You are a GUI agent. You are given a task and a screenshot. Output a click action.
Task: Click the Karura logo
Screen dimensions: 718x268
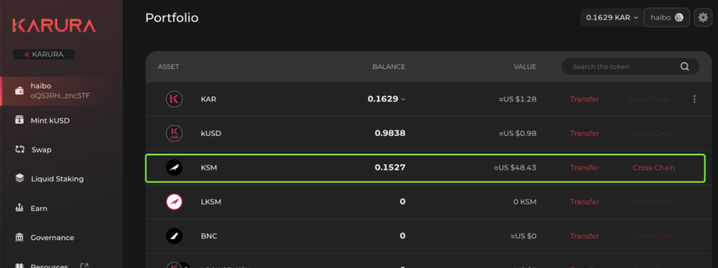coord(54,25)
